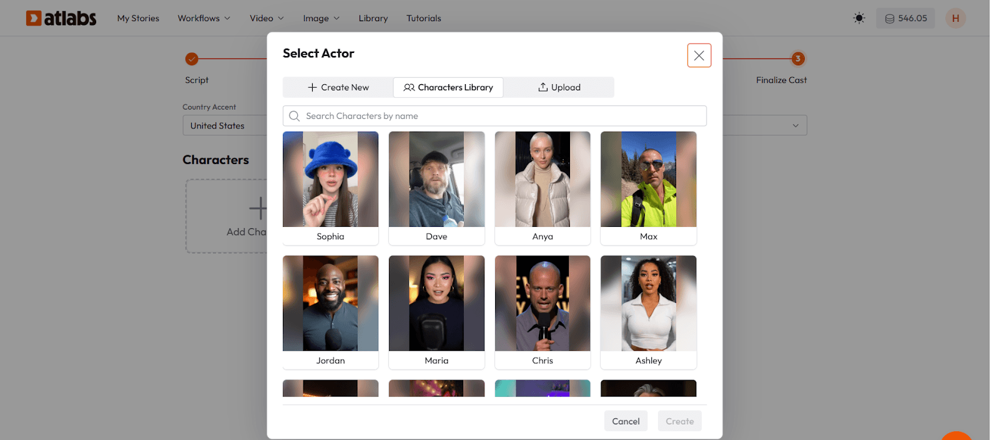Click the Script step label
The height and width of the screenshot is (440, 999).
pyautogui.click(x=197, y=80)
